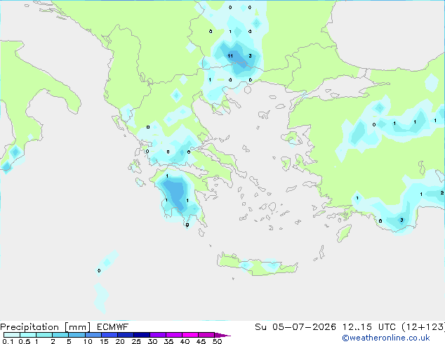This screenshot has width=445, height=344.
Task: Select the legend swatch between 10 and 15
Action: [93, 335]
